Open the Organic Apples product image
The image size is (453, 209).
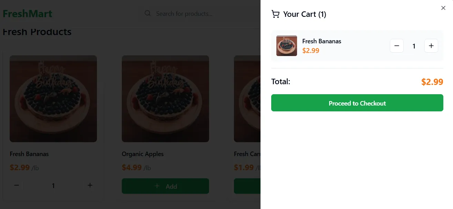point(165,99)
